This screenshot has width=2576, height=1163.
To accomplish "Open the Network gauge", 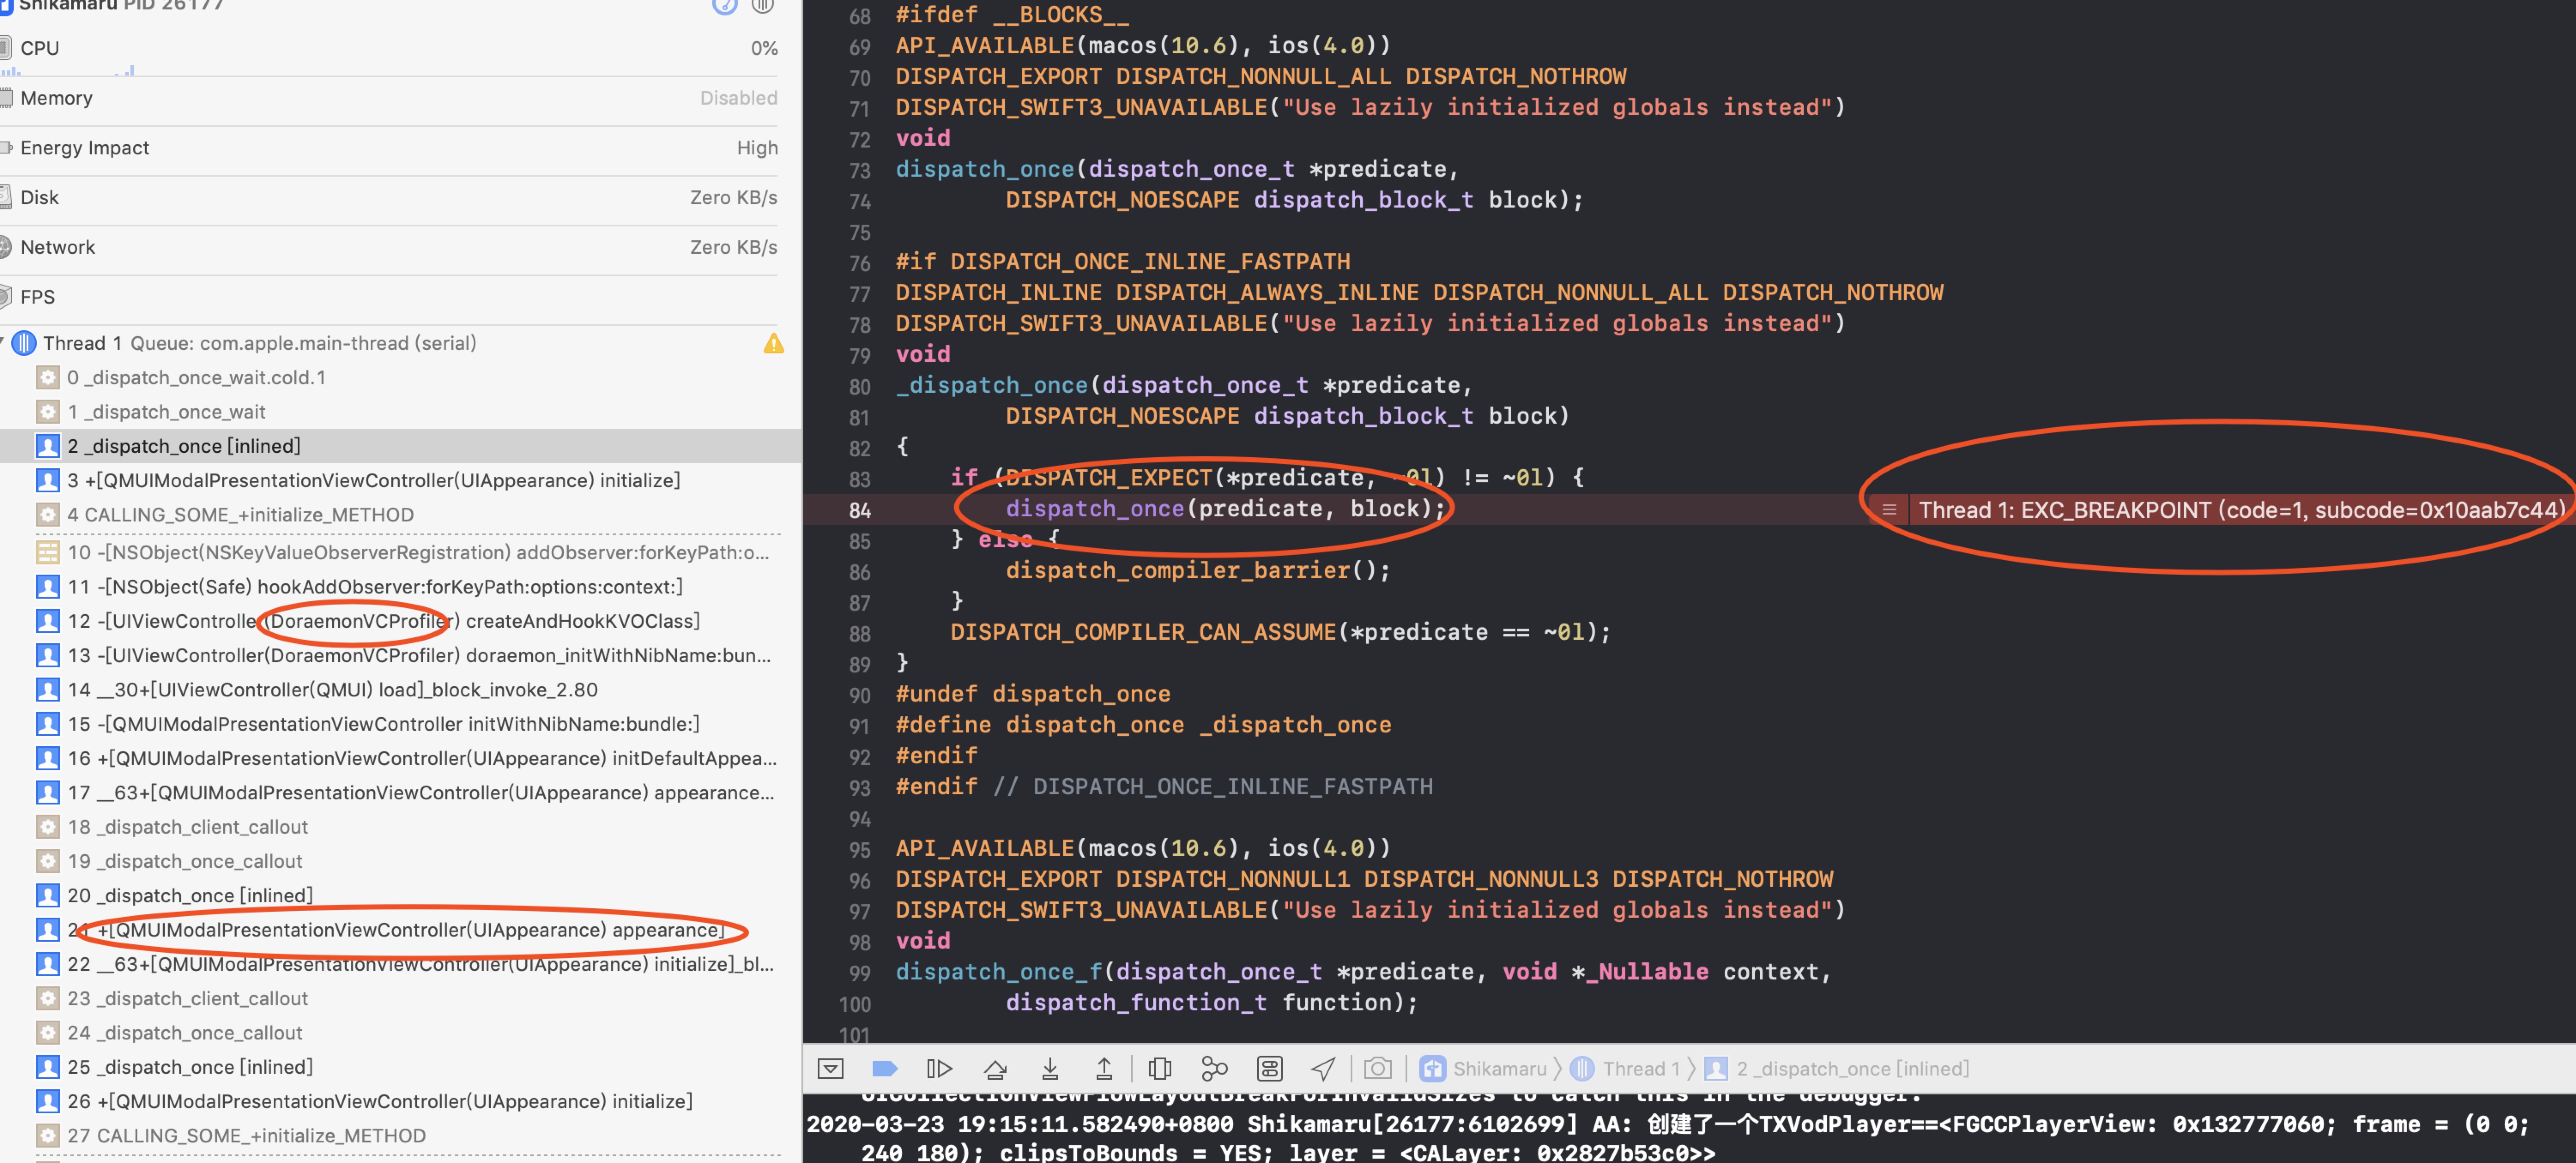I will click(389, 248).
